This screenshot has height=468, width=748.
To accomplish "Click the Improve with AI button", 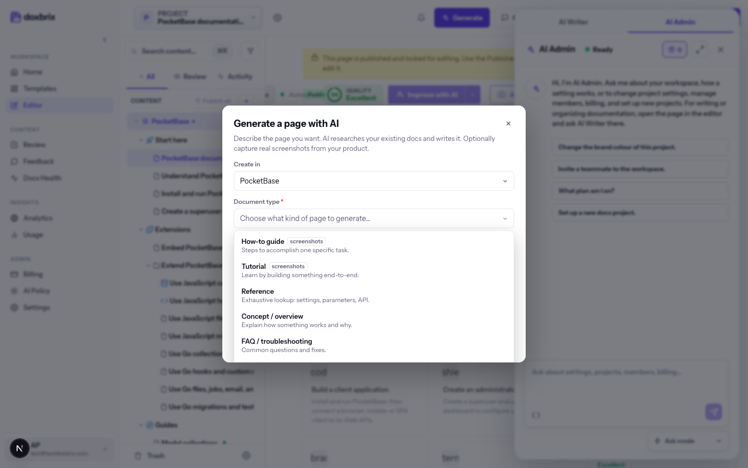I will [428, 95].
